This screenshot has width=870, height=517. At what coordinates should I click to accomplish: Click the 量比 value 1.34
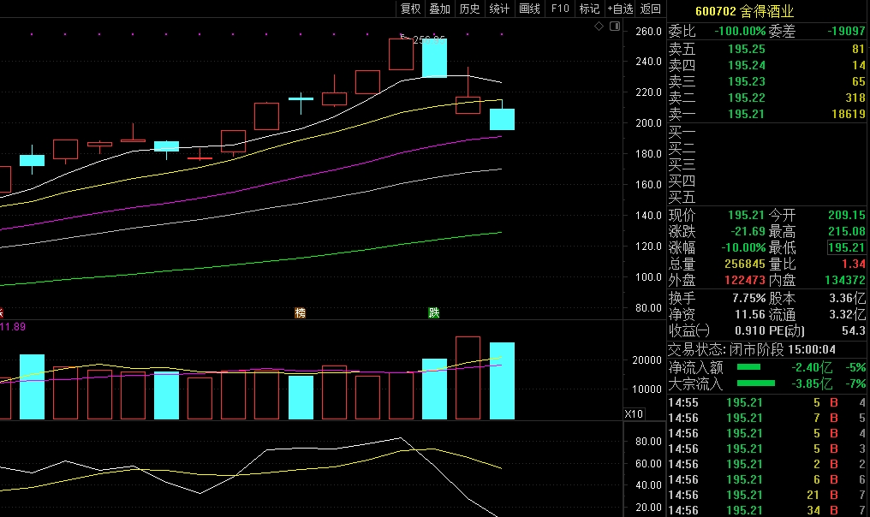(x=854, y=264)
